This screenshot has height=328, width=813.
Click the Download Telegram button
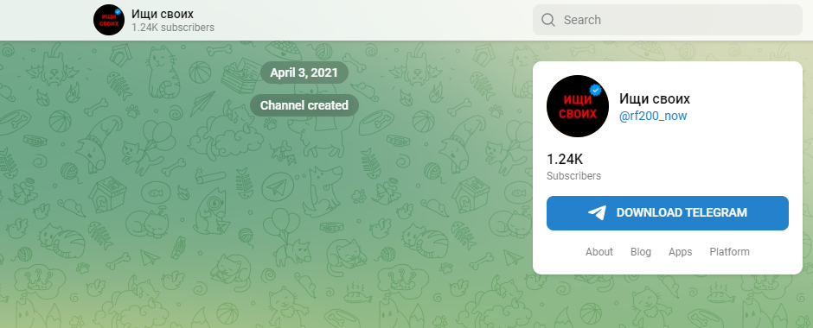(x=668, y=212)
